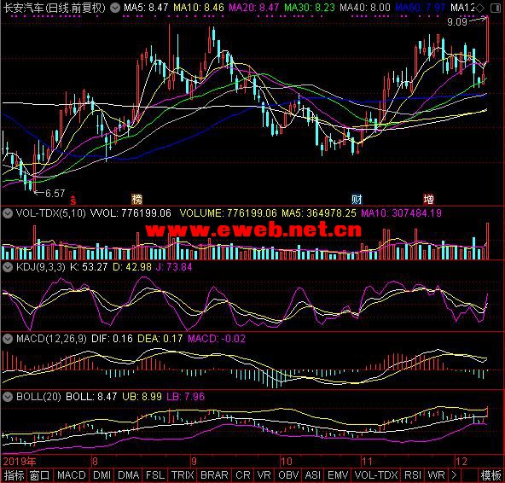This screenshot has height=483, width=505.
Task: Switch to WR indicator tab
Action: 436,475
